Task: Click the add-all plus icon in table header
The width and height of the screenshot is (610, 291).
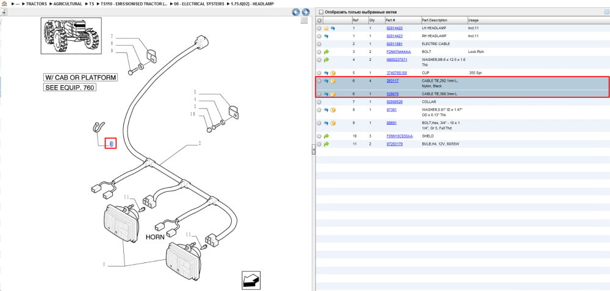Action: [x=320, y=20]
